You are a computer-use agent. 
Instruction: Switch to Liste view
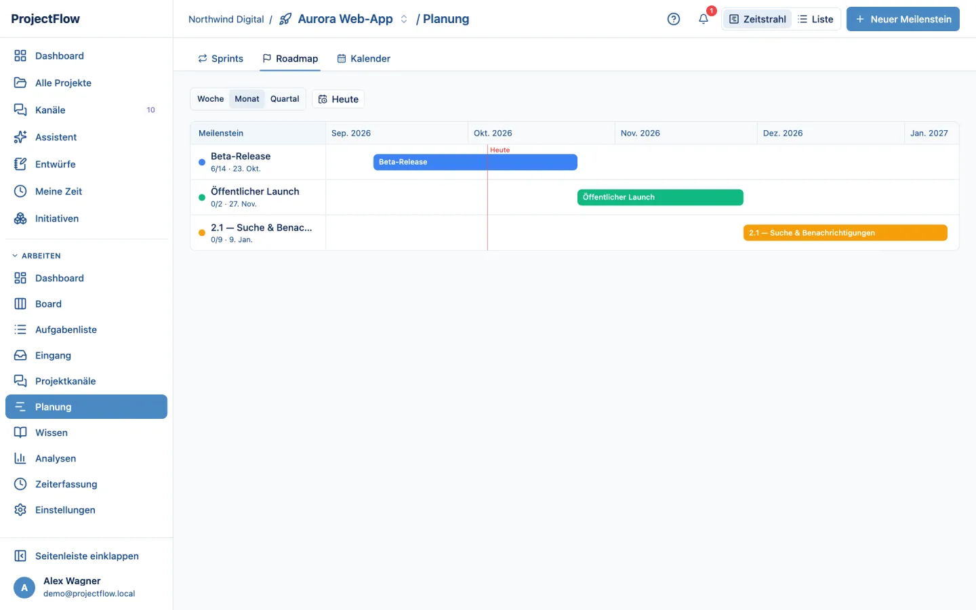pos(815,19)
